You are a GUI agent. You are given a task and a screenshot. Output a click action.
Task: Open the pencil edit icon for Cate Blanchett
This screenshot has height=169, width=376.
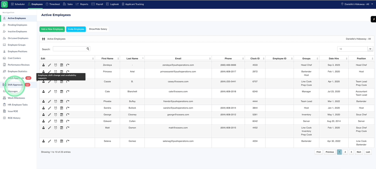tap(50, 92)
